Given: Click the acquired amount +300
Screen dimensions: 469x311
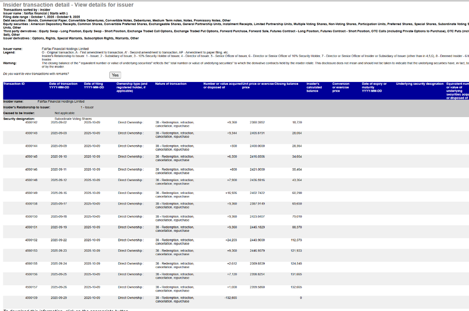Looking at the screenshot, I should tap(233, 146).
